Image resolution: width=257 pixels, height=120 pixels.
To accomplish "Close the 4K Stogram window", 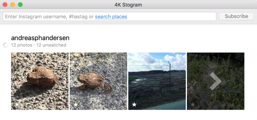I will (5, 5).
